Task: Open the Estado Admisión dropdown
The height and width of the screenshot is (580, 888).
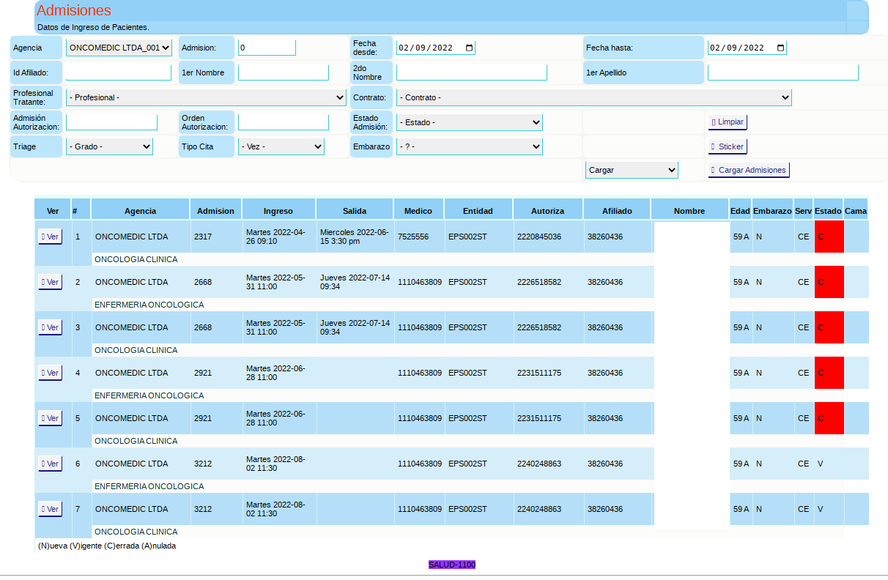Action: tap(469, 122)
